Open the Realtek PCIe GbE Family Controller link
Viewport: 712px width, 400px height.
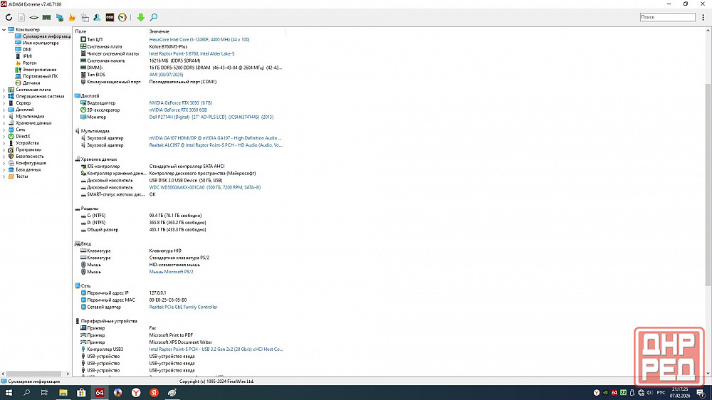point(183,307)
